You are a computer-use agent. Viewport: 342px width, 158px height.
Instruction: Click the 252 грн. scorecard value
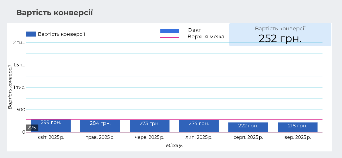[280, 38]
